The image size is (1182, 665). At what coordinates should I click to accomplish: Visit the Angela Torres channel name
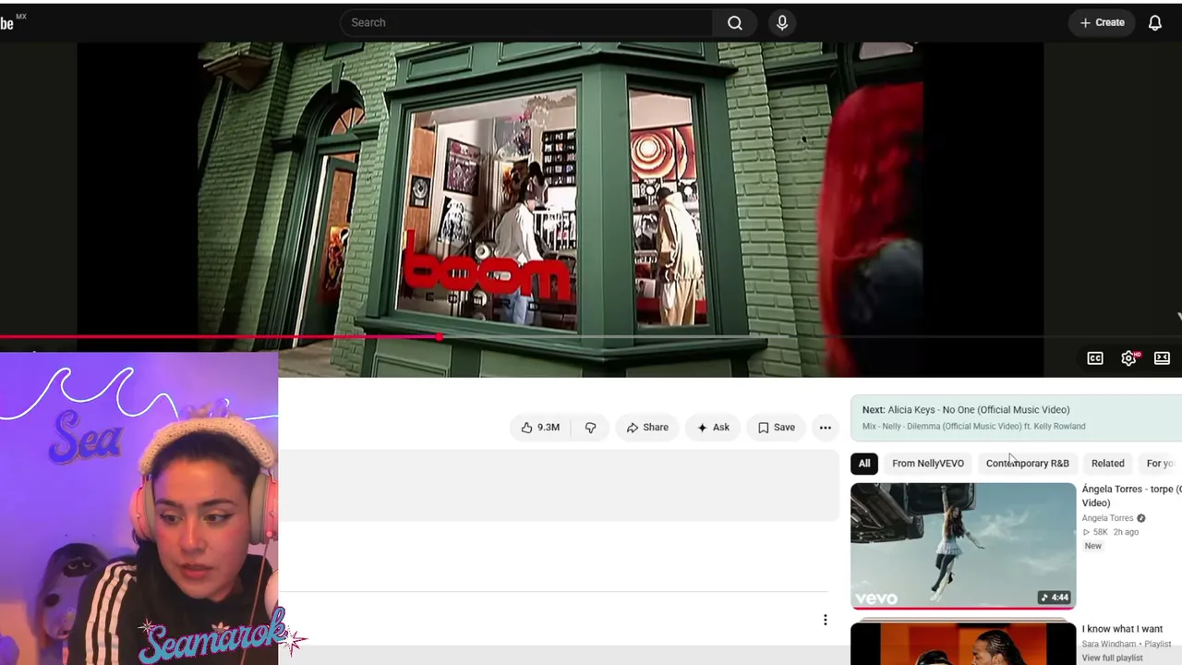click(1107, 518)
